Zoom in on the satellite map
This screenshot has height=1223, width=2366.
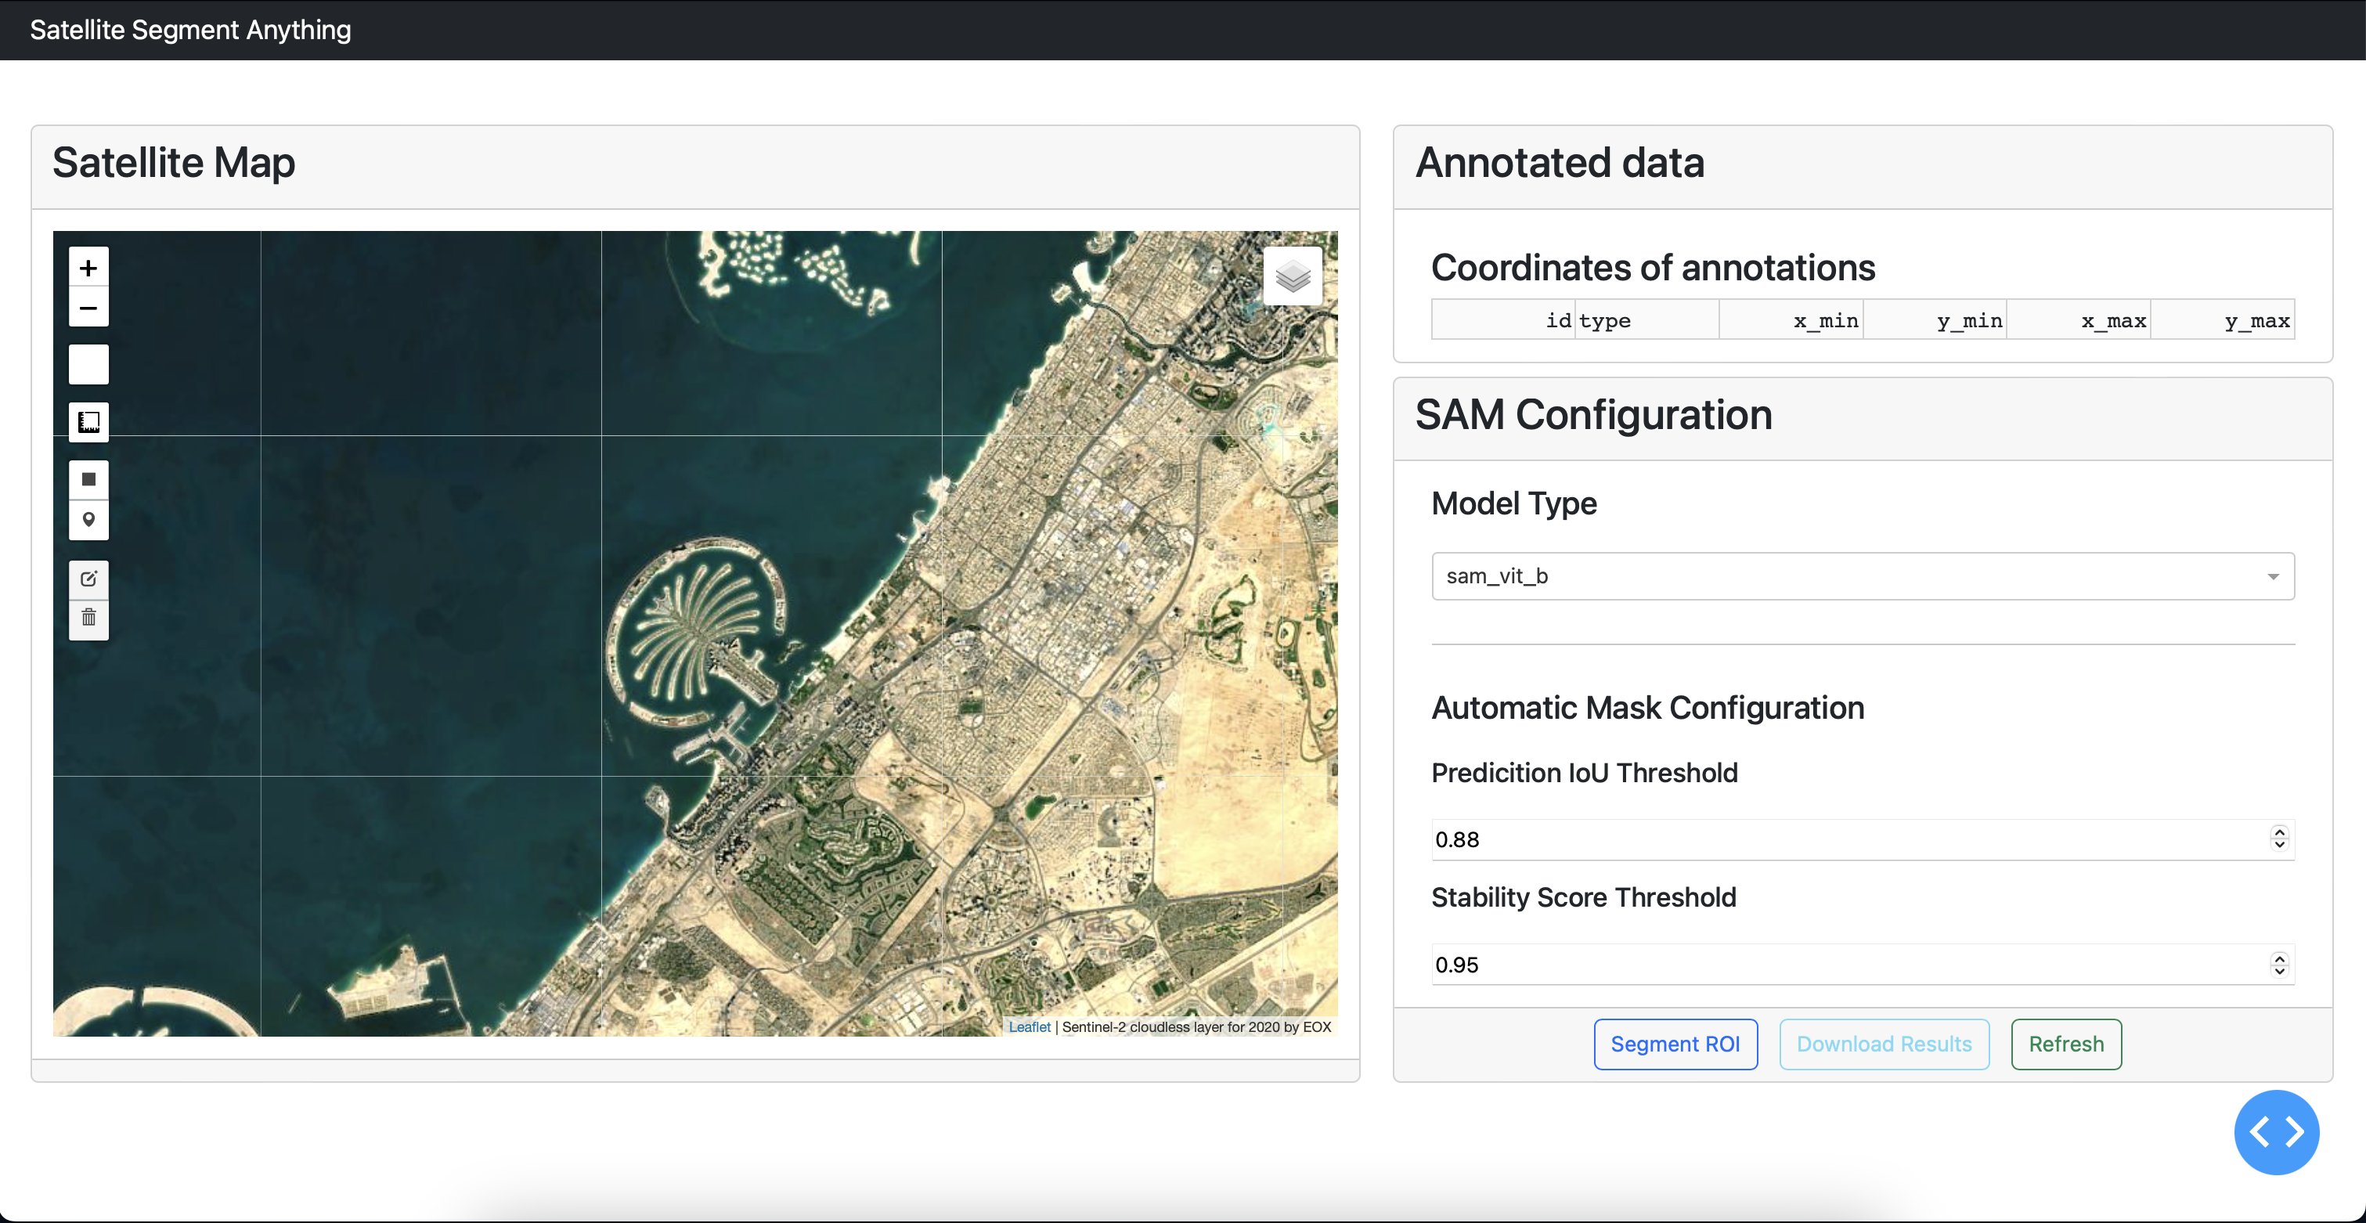pos(88,268)
